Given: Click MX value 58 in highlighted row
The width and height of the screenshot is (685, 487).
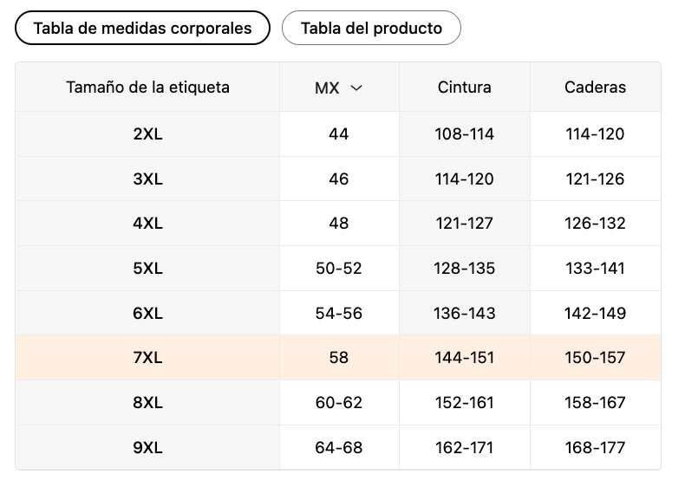Looking at the screenshot, I should pyautogui.click(x=339, y=358).
